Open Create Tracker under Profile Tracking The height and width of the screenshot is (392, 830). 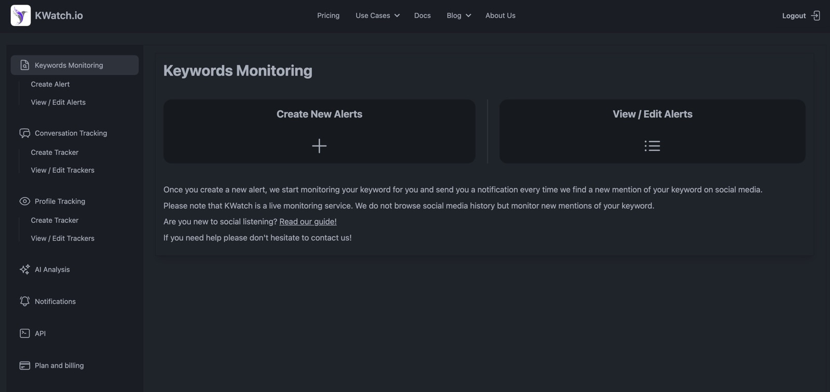54,220
